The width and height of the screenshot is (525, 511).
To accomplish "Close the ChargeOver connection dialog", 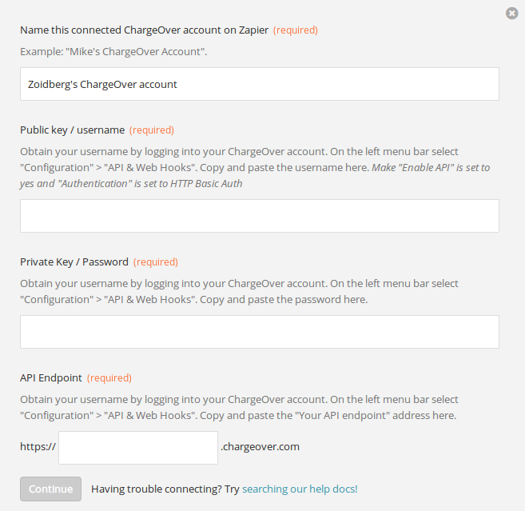I will click(511, 14).
